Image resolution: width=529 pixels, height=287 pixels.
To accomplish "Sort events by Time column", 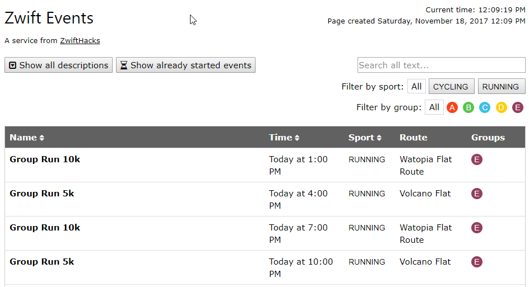I will (x=284, y=138).
